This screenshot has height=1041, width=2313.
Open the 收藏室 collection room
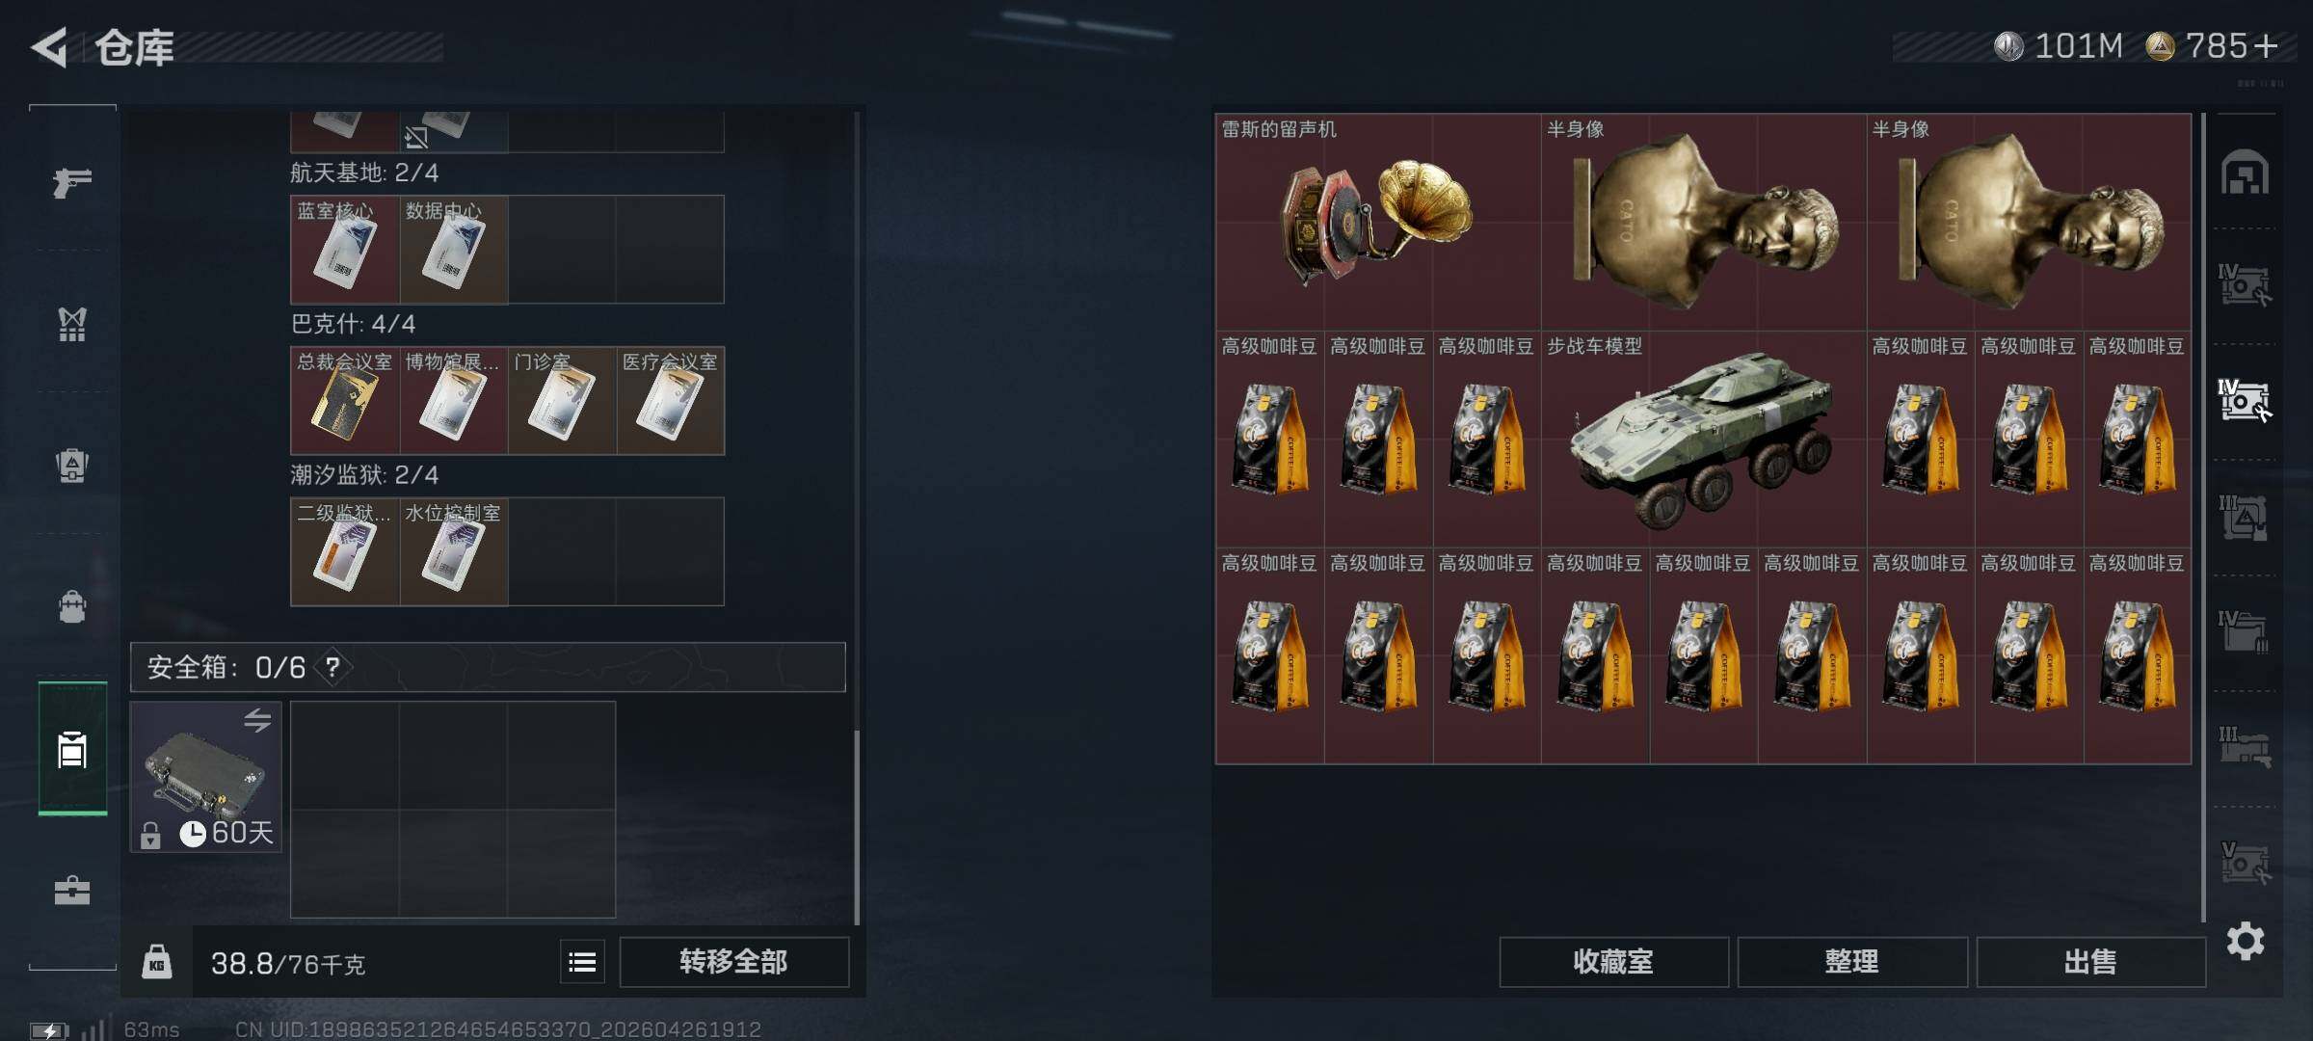pos(1613,962)
